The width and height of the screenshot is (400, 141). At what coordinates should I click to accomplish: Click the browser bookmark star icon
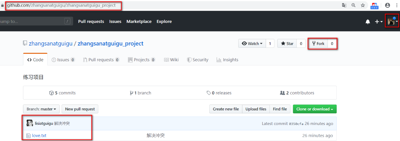click(x=363, y=5)
